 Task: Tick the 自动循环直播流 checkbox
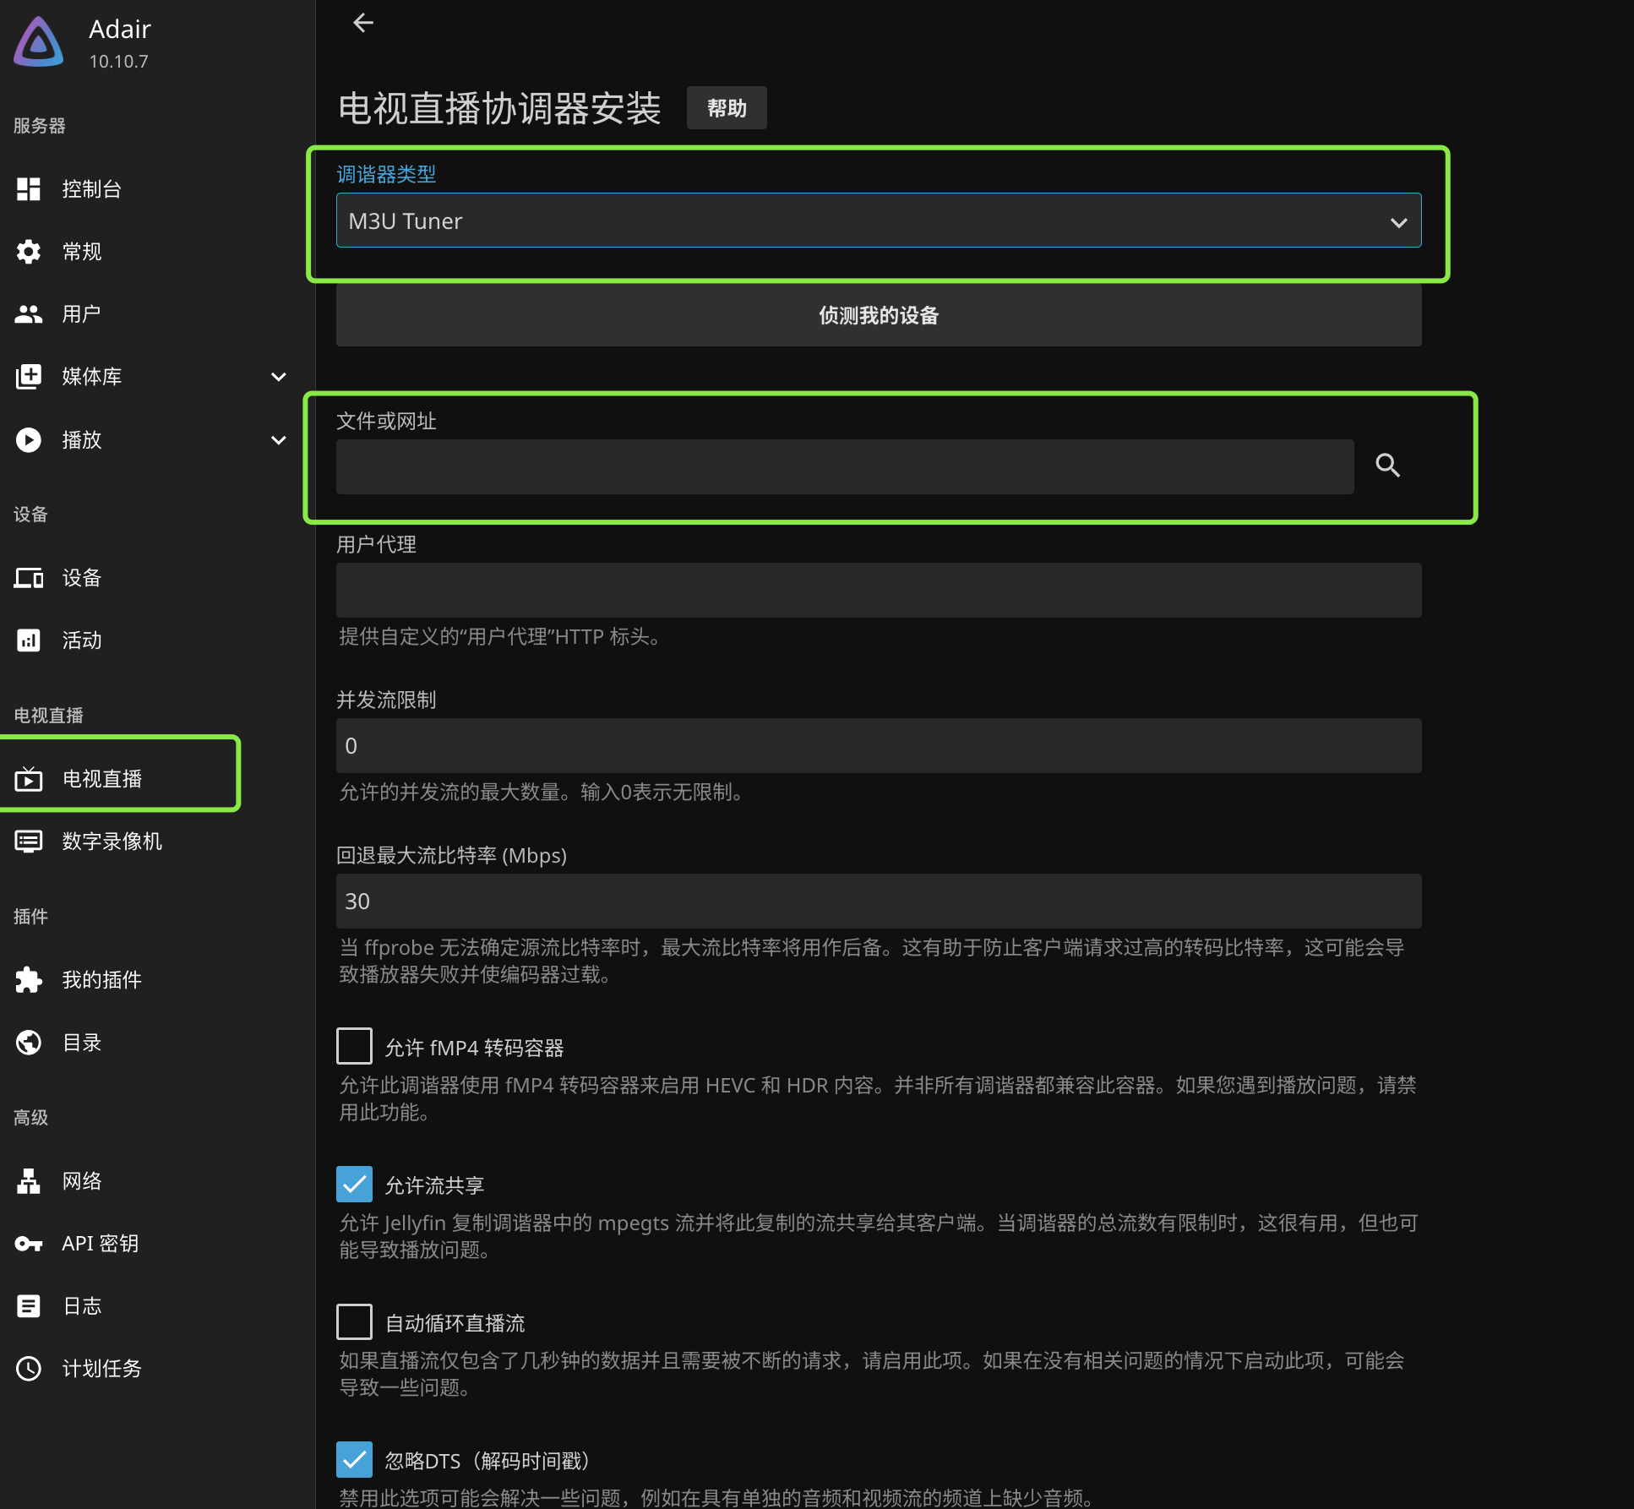point(354,1321)
